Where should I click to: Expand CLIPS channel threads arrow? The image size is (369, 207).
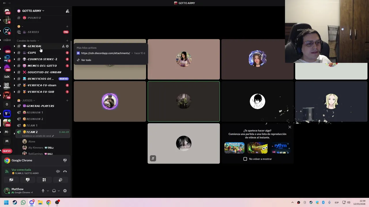[14, 53]
